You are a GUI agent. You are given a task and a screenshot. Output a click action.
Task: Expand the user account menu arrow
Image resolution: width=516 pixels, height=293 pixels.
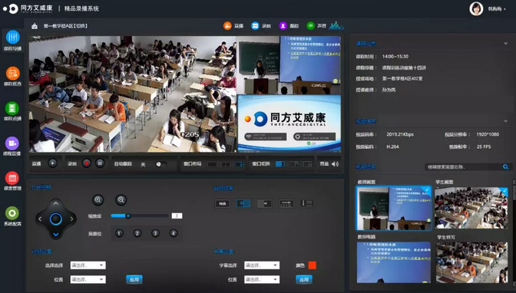[x=505, y=9]
